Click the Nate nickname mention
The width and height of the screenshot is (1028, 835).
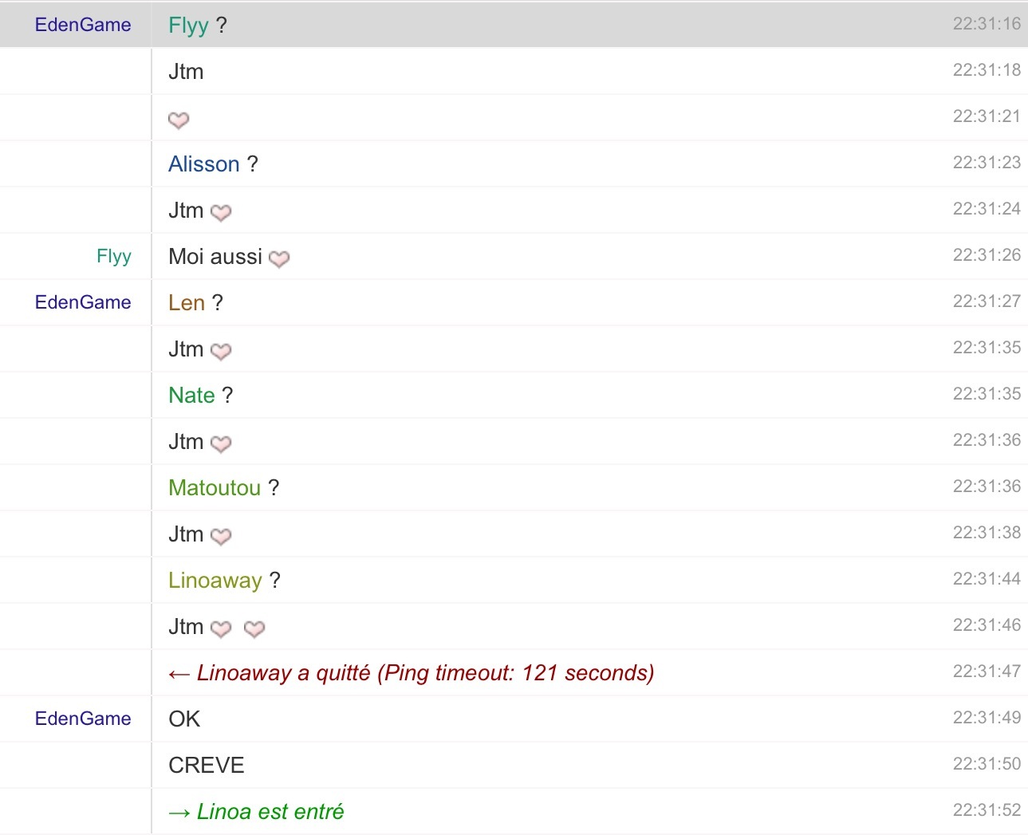point(191,396)
